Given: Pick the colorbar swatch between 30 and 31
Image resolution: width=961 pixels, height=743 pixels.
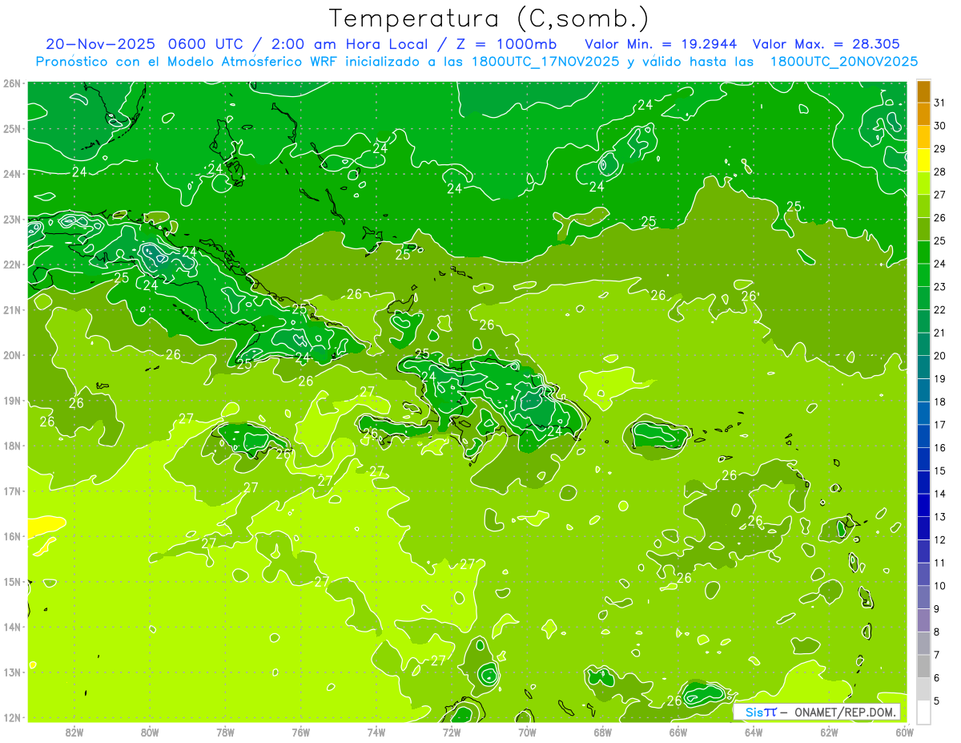Looking at the screenshot, I should click(923, 115).
